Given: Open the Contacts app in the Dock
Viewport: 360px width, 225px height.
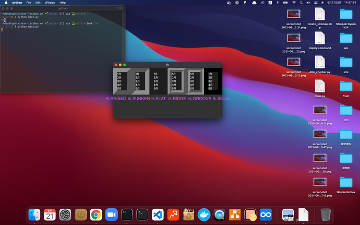Looking at the screenshot, I should tap(80, 215).
